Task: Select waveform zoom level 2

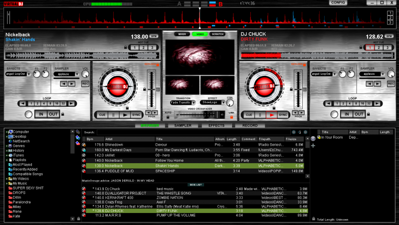Action: pos(390,17)
